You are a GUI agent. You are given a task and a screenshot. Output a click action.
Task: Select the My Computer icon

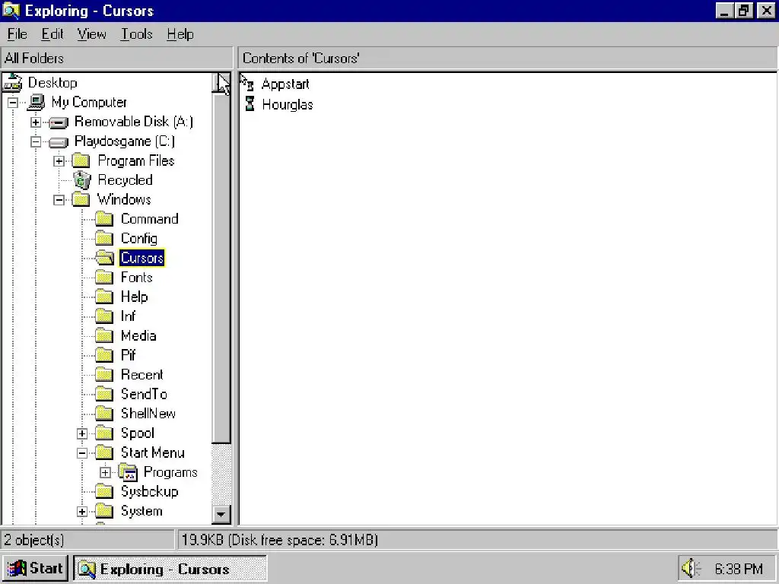[x=36, y=103]
